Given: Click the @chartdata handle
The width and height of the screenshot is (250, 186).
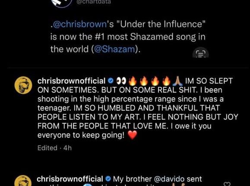Looking at the screenshot, I should (94, 2).
